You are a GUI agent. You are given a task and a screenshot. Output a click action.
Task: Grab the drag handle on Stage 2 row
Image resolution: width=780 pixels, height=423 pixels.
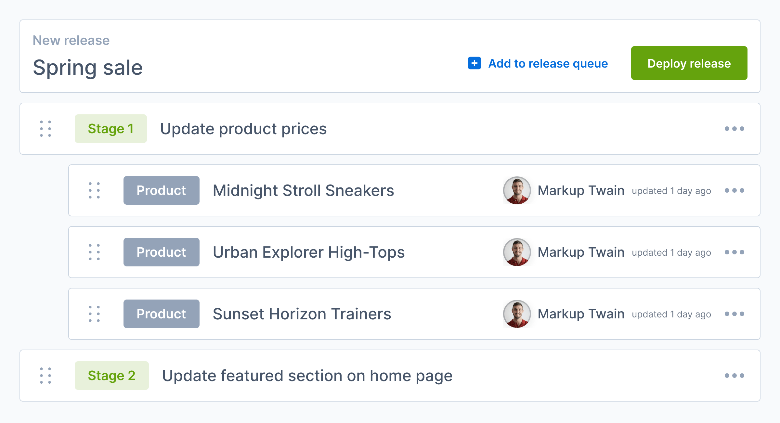(x=45, y=376)
